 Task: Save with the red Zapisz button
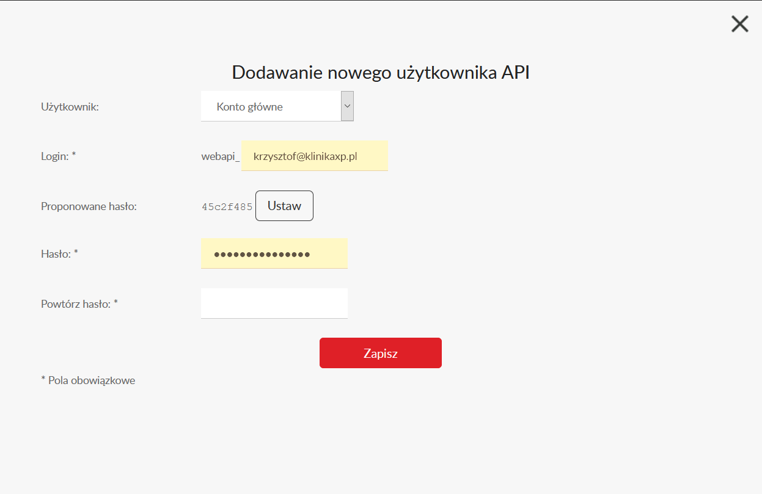pos(381,353)
